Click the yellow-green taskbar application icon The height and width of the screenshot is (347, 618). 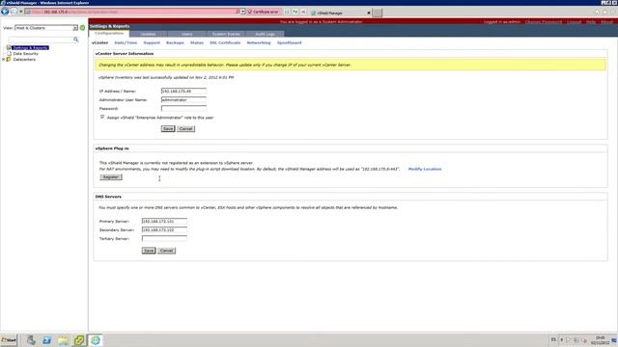(79, 340)
